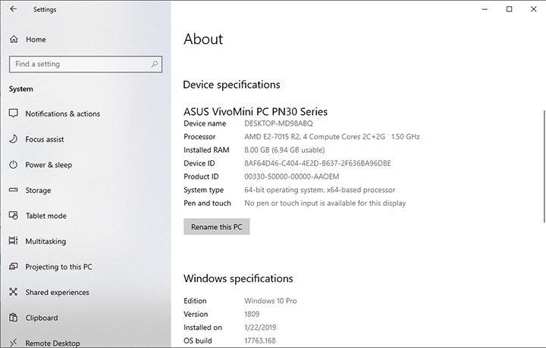Click the Shared experiences icon
546x348 pixels.
(13, 292)
